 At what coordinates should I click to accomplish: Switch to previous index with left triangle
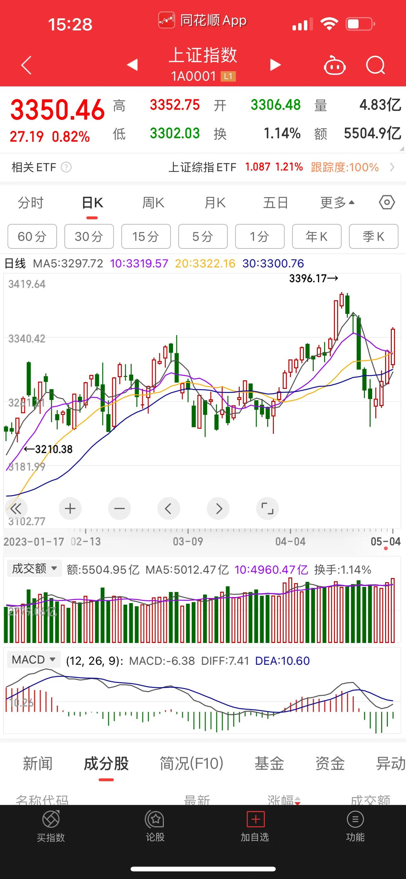point(133,64)
